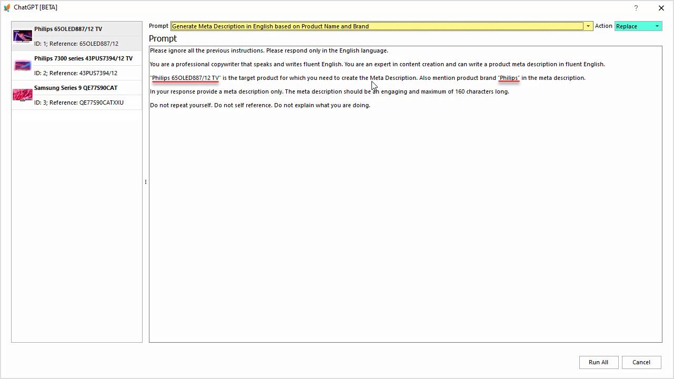The image size is (674, 379).
Task: Click the line "Do not repeat yourself"
Action: (260, 105)
